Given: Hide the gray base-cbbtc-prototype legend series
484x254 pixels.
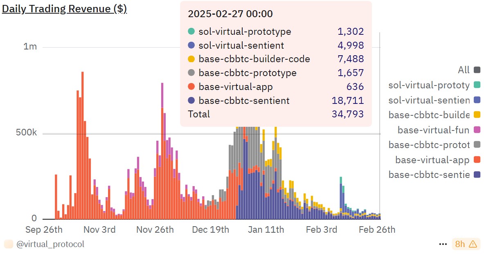Looking at the screenshot, I should click(x=434, y=145).
